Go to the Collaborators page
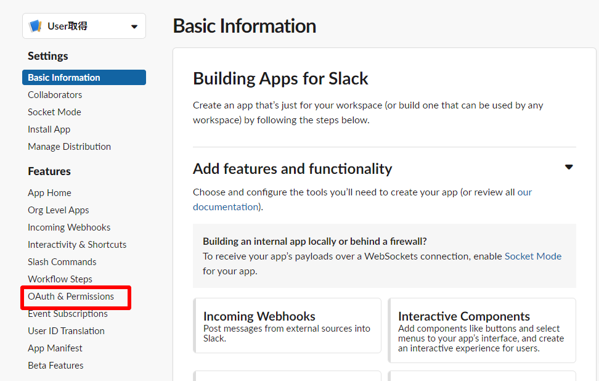This screenshot has width=599, height=381. 55,95
